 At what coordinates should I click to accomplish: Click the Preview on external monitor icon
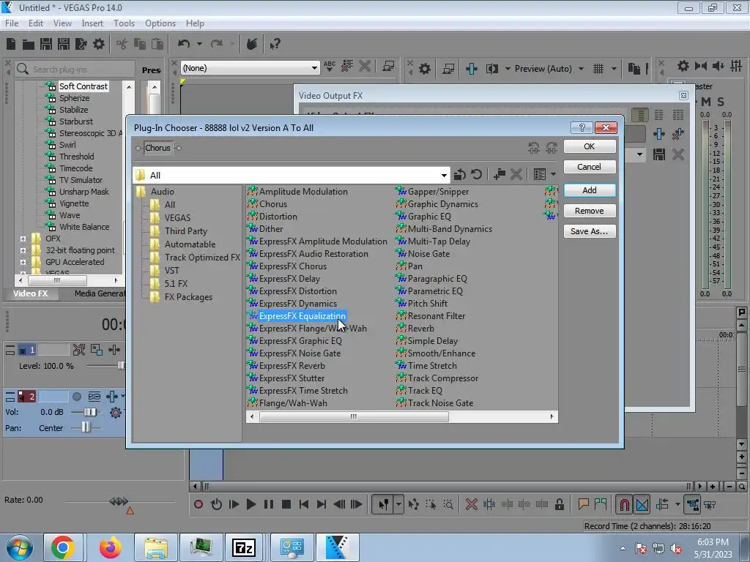point(448,69)
